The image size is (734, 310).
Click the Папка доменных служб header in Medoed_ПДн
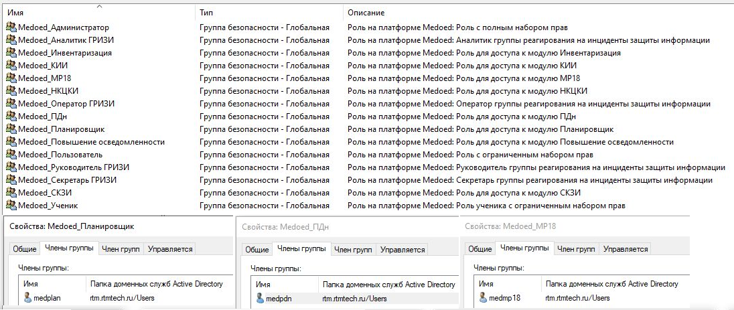388,285
